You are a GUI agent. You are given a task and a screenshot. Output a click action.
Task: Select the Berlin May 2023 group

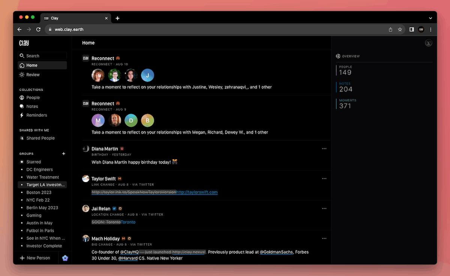tap(42, 208)
